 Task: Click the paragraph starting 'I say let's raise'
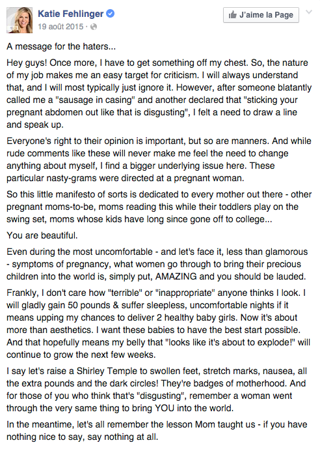tap(157, 390)
